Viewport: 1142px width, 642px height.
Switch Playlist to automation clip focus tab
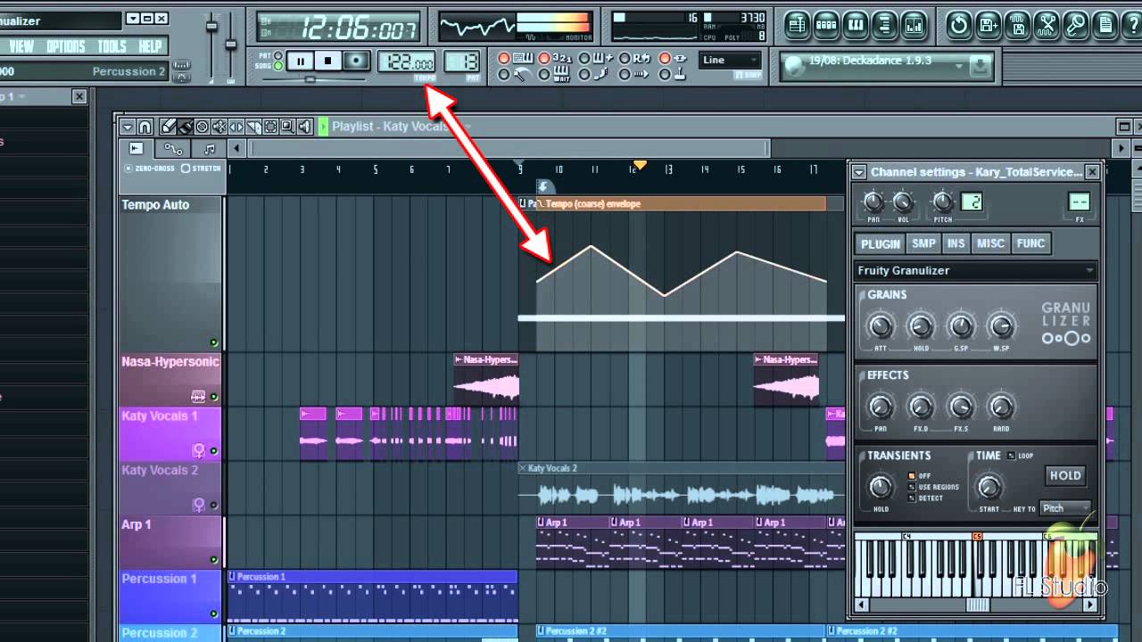(x=173, y=149)
